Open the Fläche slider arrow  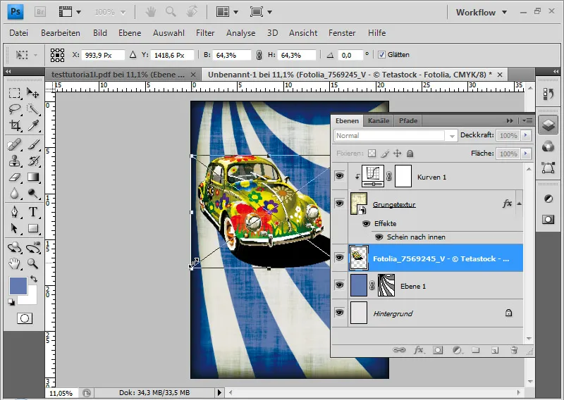pos(526,154)
